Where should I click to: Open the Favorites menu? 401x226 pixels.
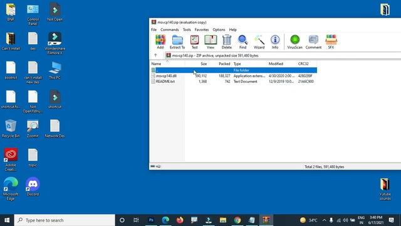pos(202,30)
